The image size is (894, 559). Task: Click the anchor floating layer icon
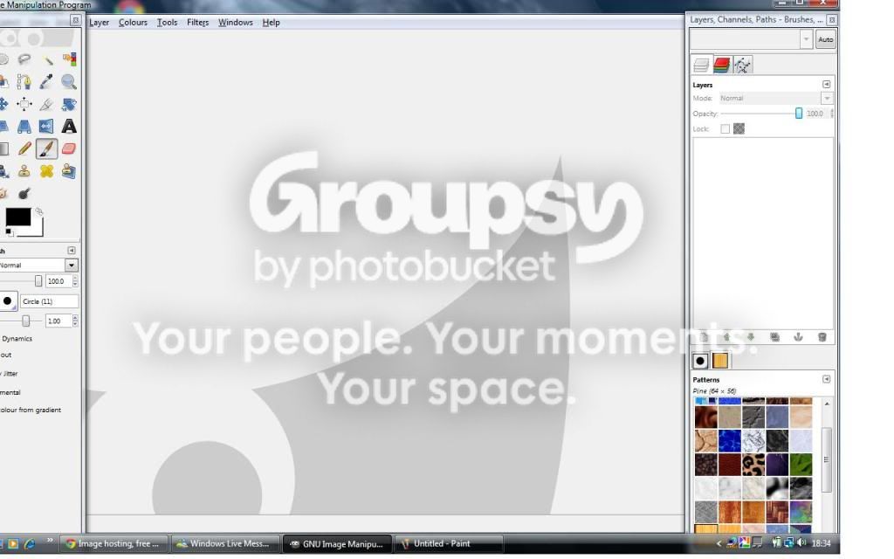click(798, 337)
